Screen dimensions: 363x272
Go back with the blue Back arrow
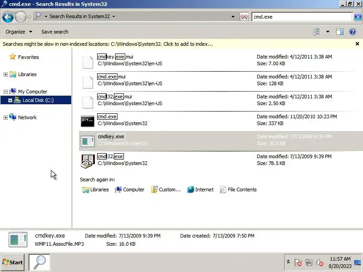[8, 17]
